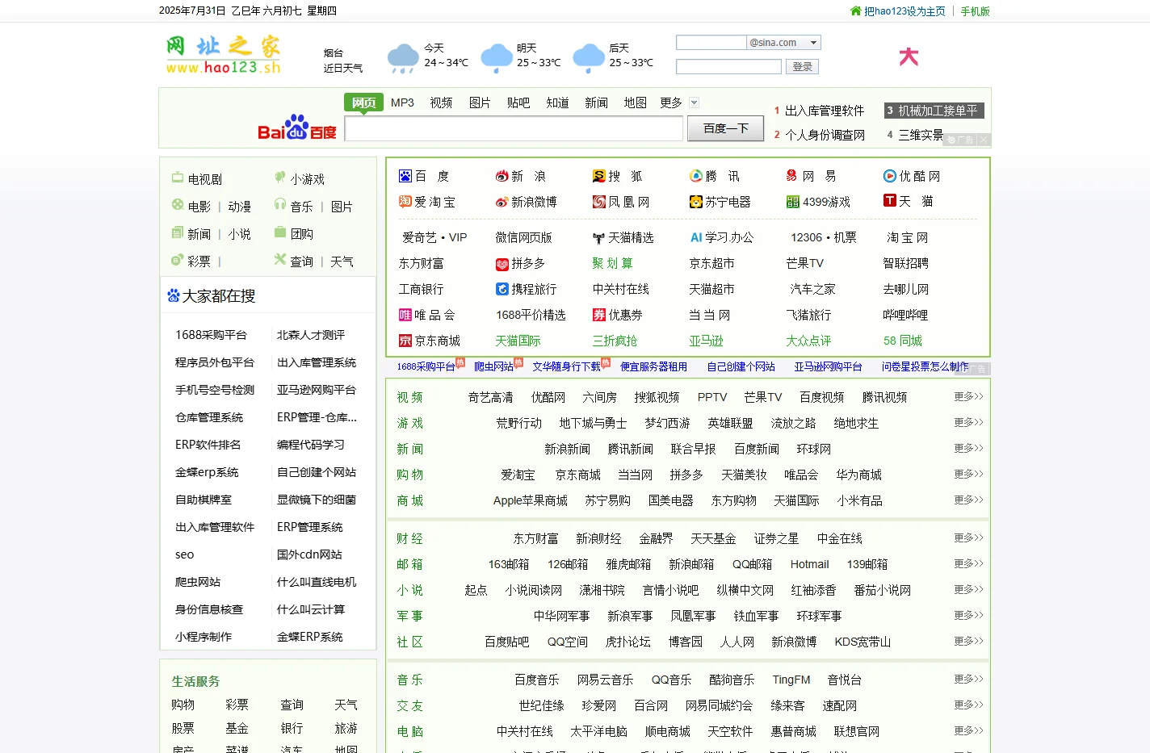Expand 更多 in the 购物 row
1150x753 pixels.
coord(968,474)
